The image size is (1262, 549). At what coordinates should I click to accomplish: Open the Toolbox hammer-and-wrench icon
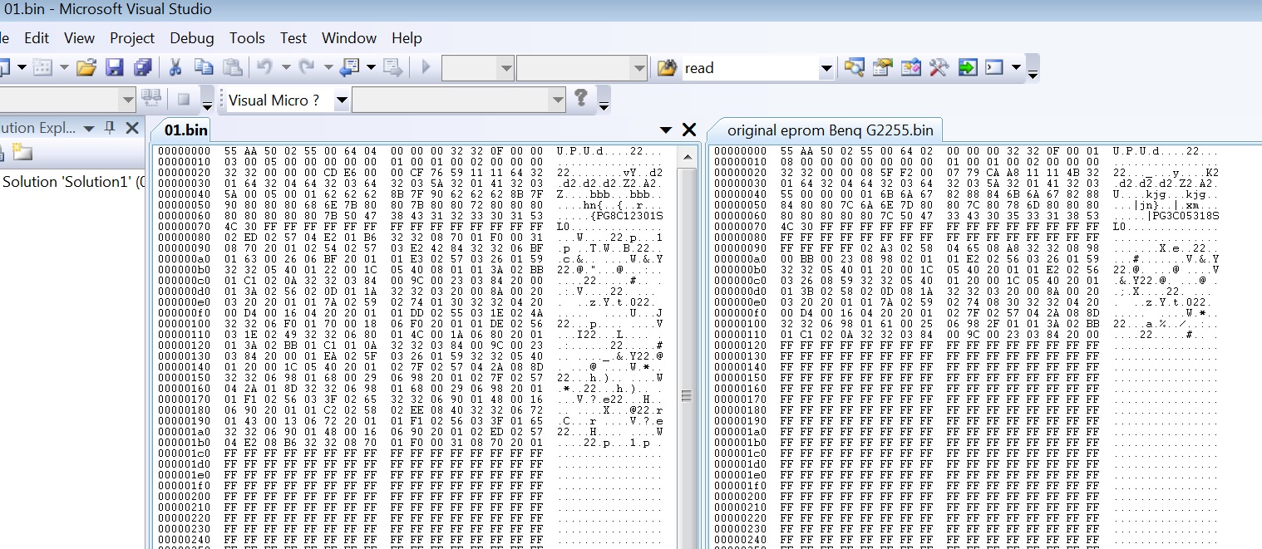click(939, 67)
